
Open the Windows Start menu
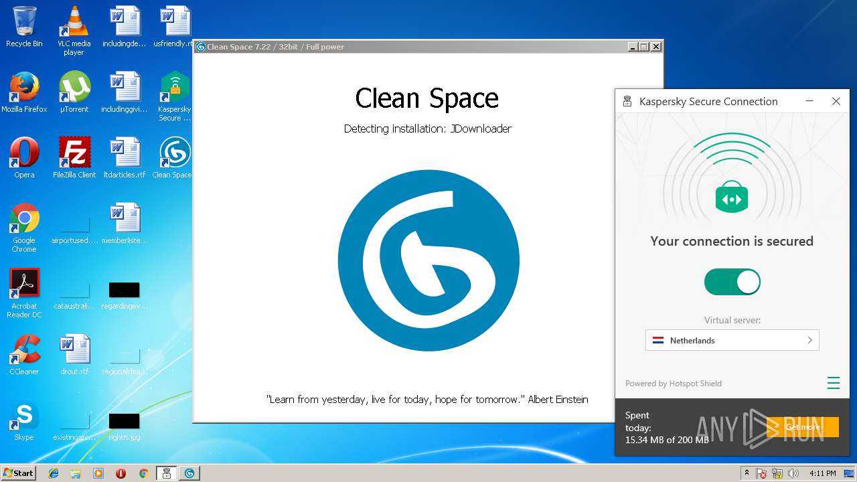[x=19, y=473]
